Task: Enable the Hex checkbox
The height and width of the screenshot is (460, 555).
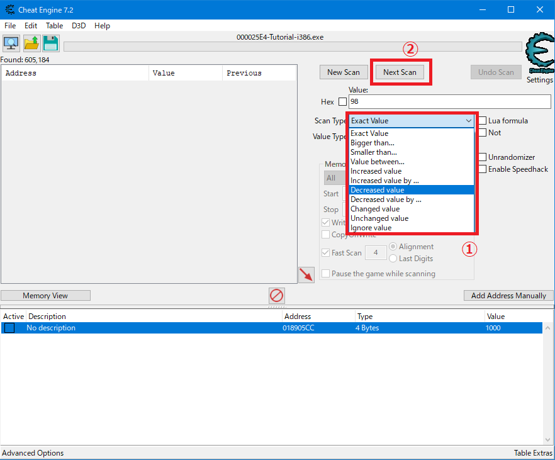Action: (x=343, y=101)
